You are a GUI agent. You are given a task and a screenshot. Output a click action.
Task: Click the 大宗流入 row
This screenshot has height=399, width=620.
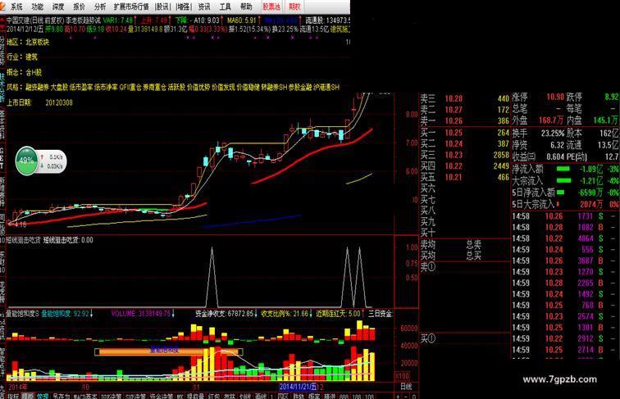[x=565, y=181]
